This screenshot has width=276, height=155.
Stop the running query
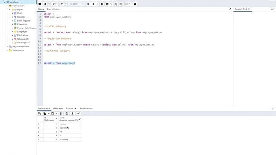point(88,4)
